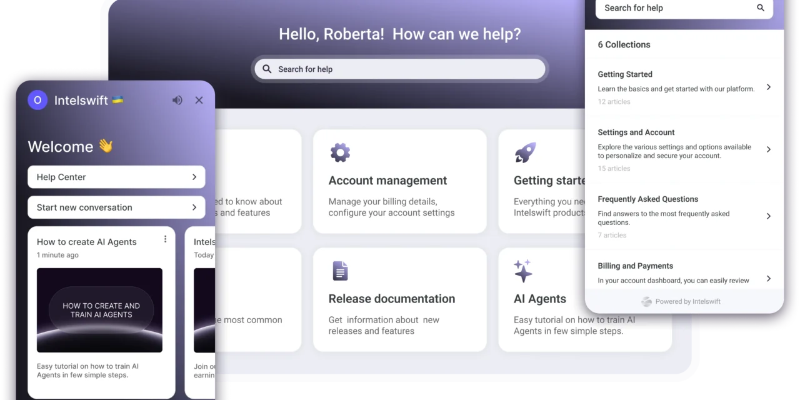Viewport: 800px width, 400px height.
Task: Start new conversation in the widget
Action: click(x=116, y=207)
